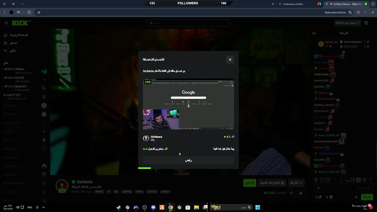Click the Chrome profile avatar circle

click(11, 12)
